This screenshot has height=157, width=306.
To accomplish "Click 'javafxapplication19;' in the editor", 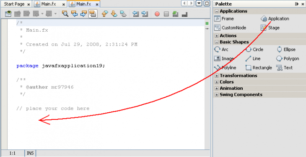I will pyautogui.click(x=73, y=66).
